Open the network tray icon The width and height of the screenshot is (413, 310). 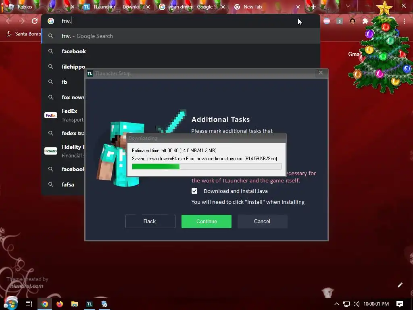346,304
